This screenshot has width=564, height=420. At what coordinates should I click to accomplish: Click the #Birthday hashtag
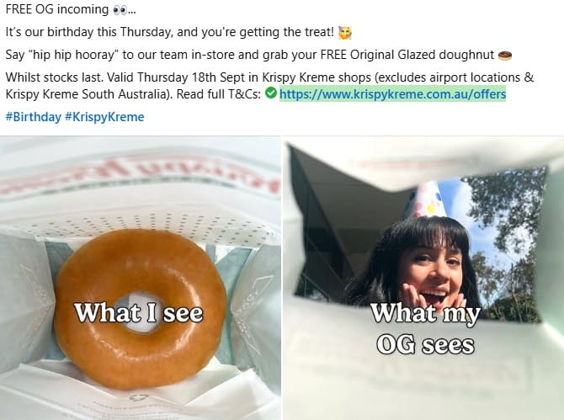pos(34,117)
